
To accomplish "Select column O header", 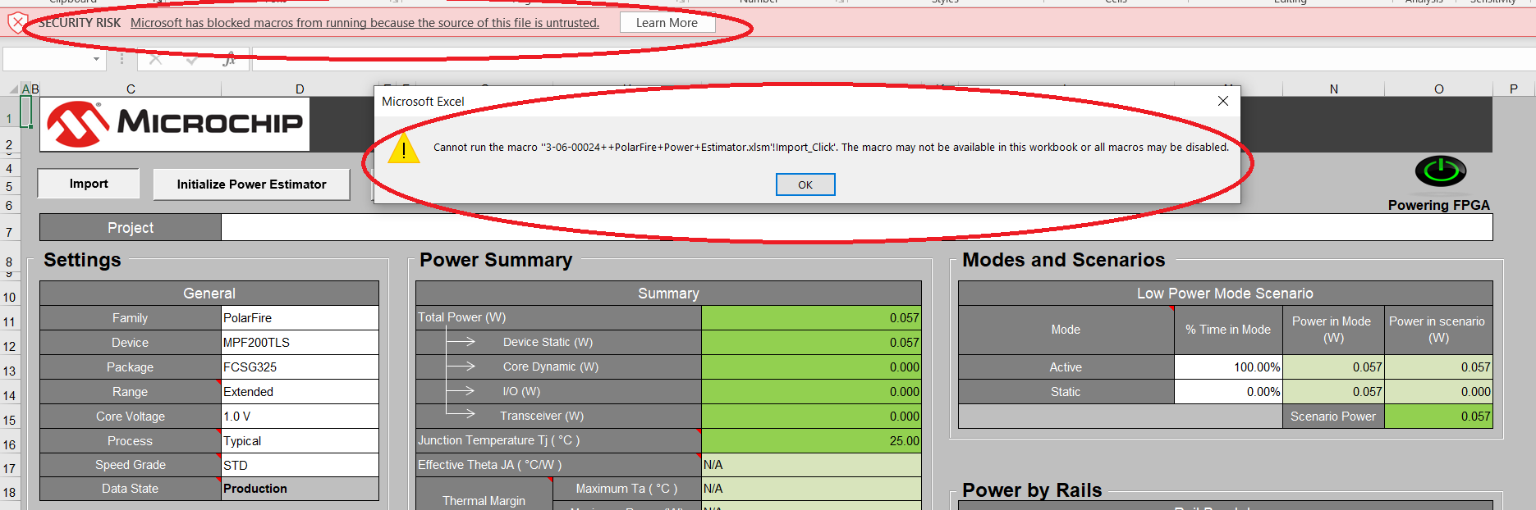I will click(x=1438, y=89).
